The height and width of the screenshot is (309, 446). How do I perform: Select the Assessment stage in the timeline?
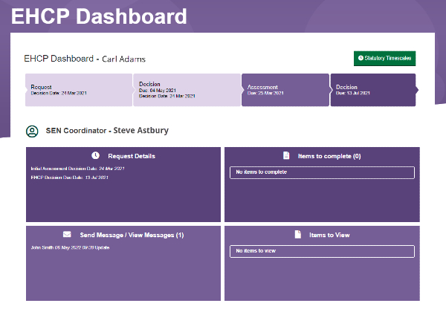click(x=285, y=90)
